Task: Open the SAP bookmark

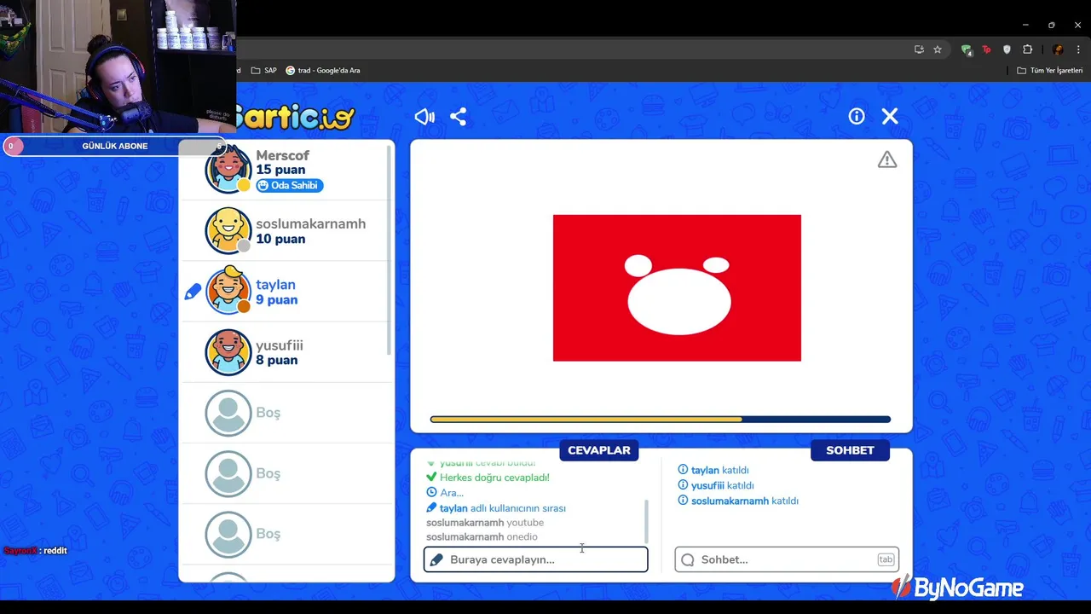Action: click(265, 70)
